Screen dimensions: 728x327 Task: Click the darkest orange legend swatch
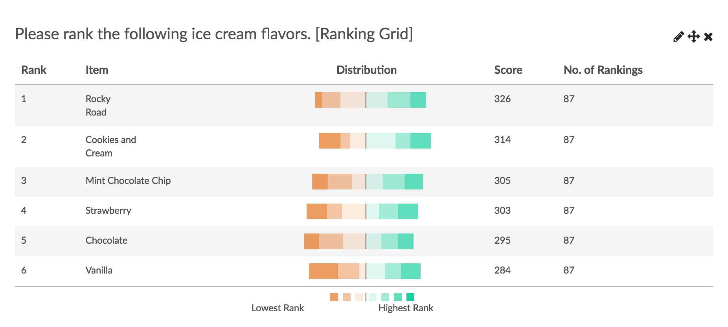(334, 297)
